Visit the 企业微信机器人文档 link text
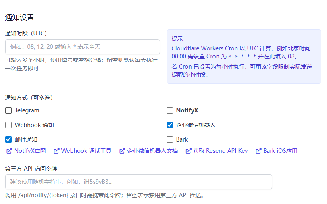This screenshot has height=204, width=327. [152, 151]
